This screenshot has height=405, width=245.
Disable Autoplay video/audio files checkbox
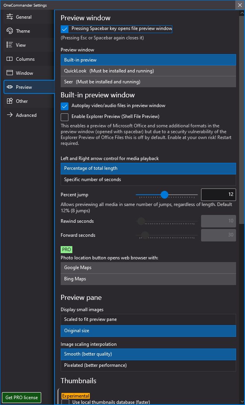(65, 106)
